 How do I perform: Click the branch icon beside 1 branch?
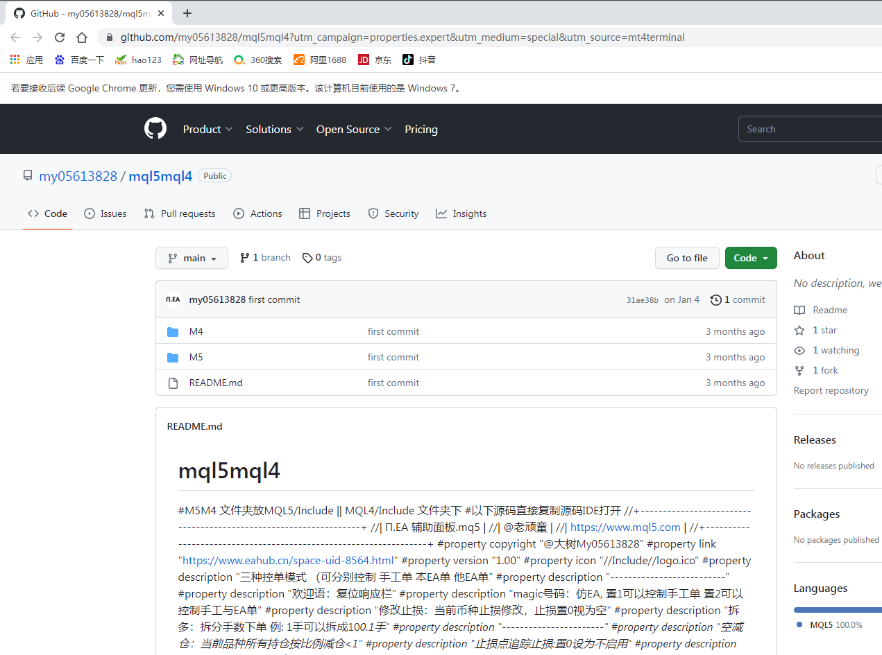point(244,257)
